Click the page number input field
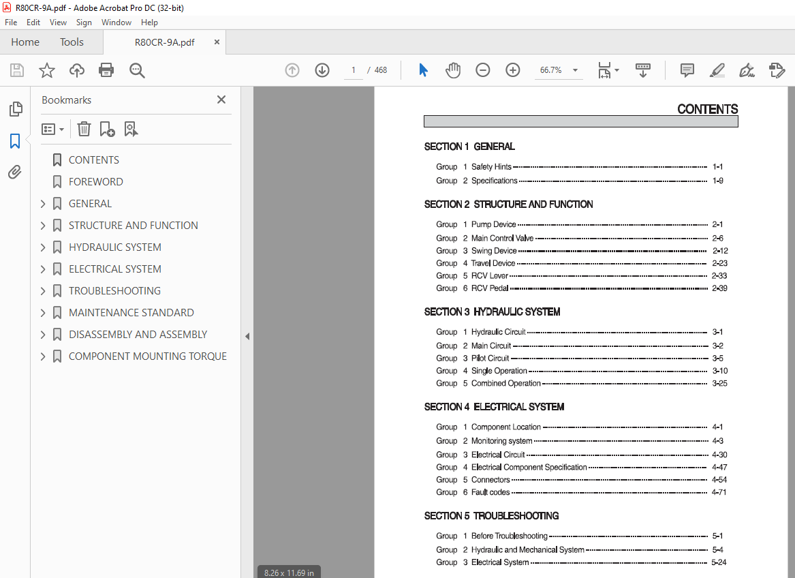 coord(354,70)
